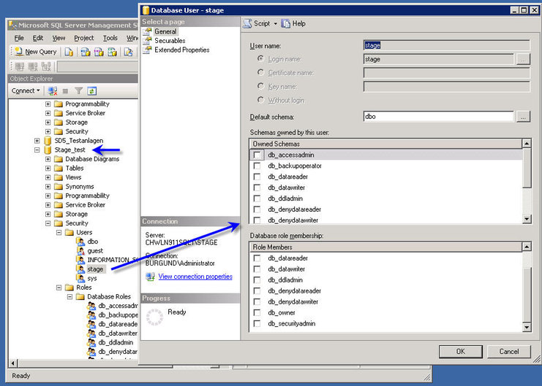Click down arrow of Owned Schemas scrollbar
This screenshot has width=542, height=386.
[x=527, y=219]
